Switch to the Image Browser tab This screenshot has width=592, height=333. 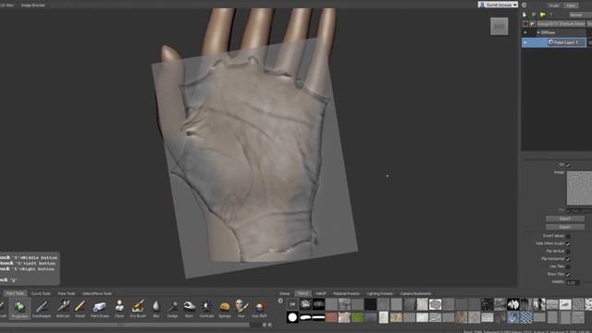click(x=33, y=6)
